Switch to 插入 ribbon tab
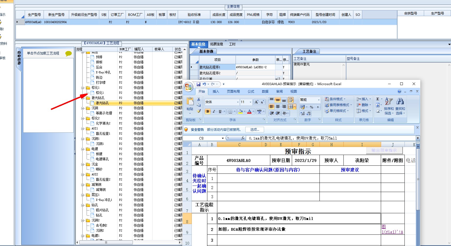The height and width of the screenshot is (246, 451). click(x=216, y=92)
